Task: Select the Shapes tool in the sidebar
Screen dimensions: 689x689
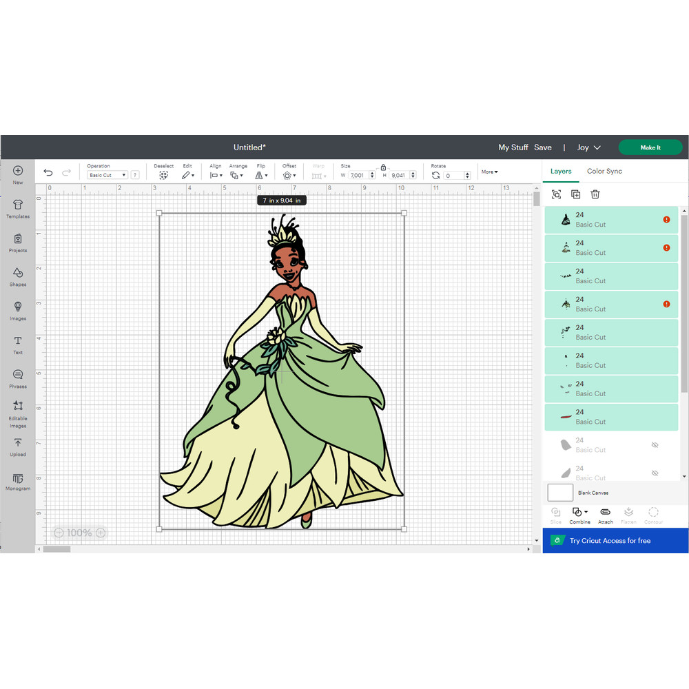Action: point(17,275)
